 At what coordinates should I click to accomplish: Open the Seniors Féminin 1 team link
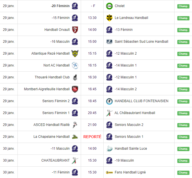tap(56, 113)
